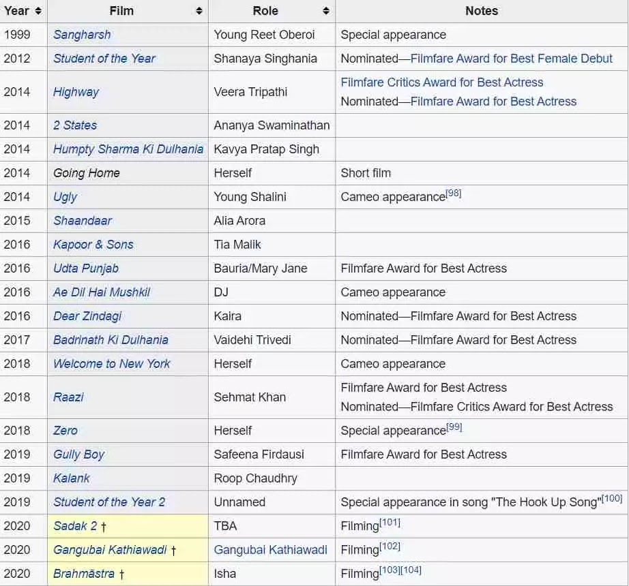Open Badrinath Ki Dulhania film link
Image resolution: width=629 pixels, height=586 pixels.
point(111,340)
